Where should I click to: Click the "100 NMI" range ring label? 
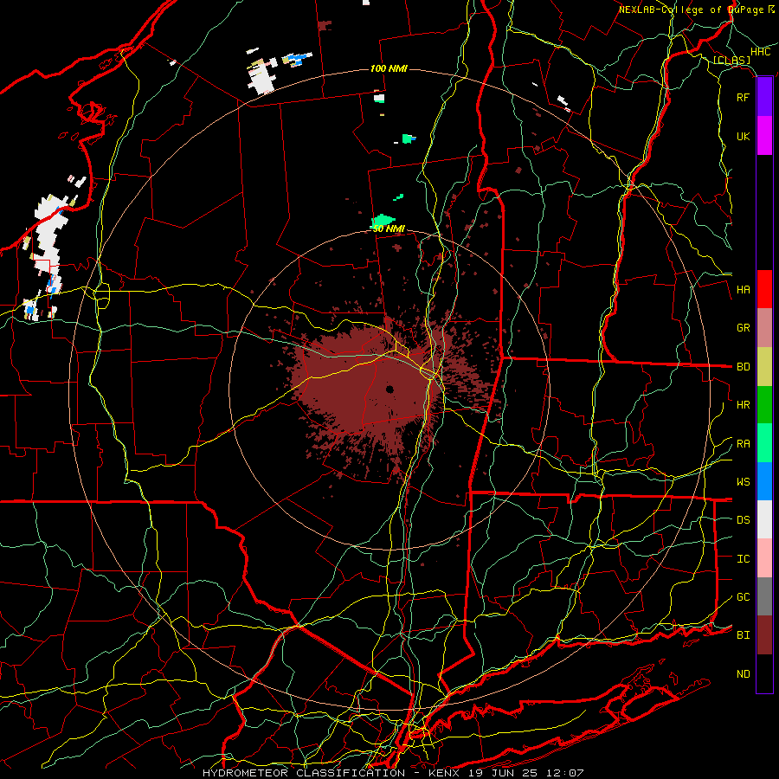pos(389,68)
